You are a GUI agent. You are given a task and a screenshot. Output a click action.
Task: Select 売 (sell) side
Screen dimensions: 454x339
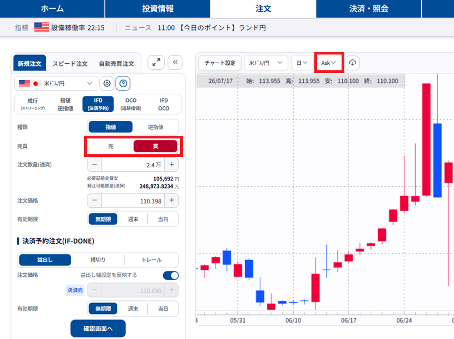(x=111, y=147)
